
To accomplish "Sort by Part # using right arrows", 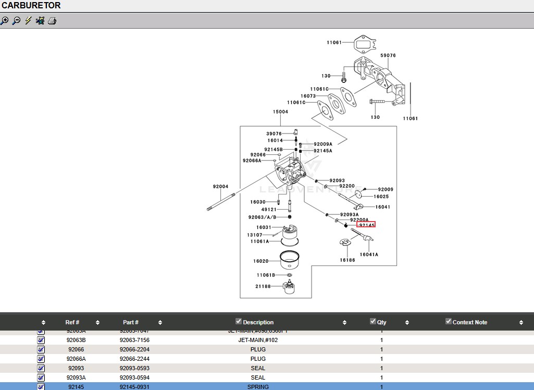I will pos(160,323).
